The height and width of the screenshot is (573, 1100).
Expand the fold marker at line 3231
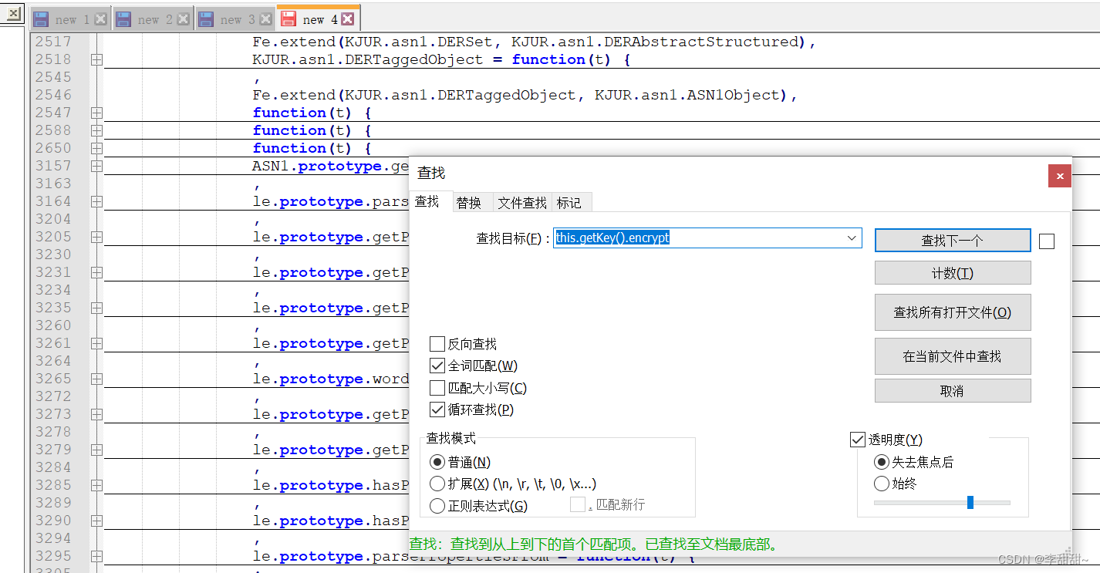pos(96,272)
